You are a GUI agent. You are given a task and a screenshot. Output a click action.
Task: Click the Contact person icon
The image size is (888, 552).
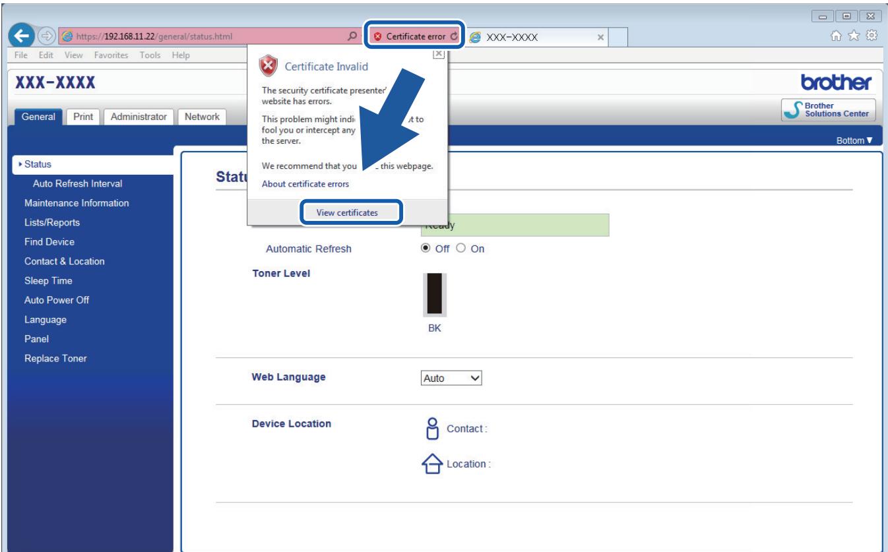tap(432, 428)
